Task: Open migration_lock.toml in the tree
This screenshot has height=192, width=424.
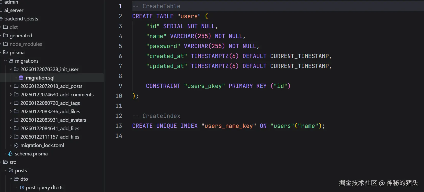Action: (42, 145)
